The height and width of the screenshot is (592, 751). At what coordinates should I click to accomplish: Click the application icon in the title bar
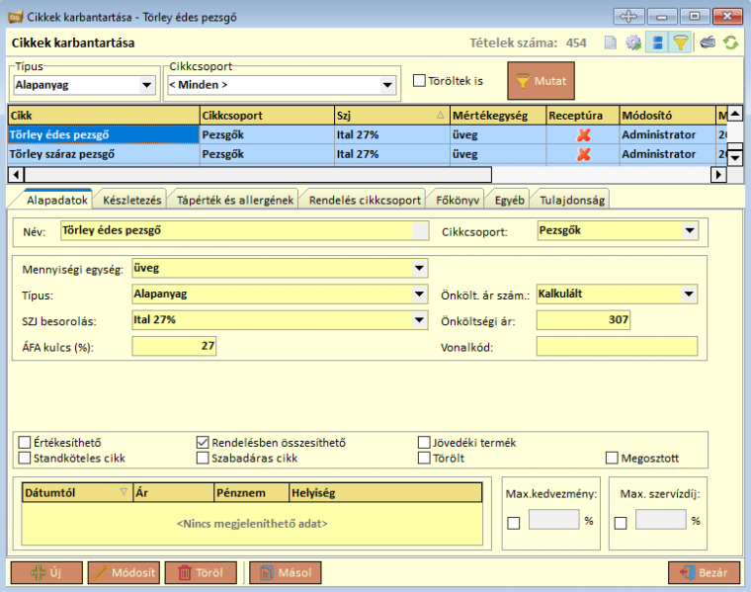click(x=16, y=17)
